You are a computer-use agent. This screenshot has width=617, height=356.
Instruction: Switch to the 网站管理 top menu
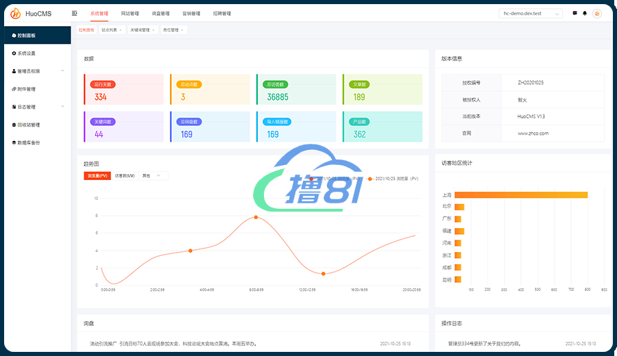pyautogui.click(x=130, y=13)
